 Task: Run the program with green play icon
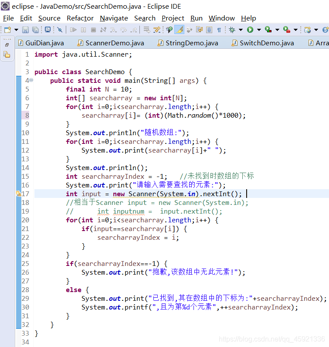pyautogui.click(x=250, y=30)
